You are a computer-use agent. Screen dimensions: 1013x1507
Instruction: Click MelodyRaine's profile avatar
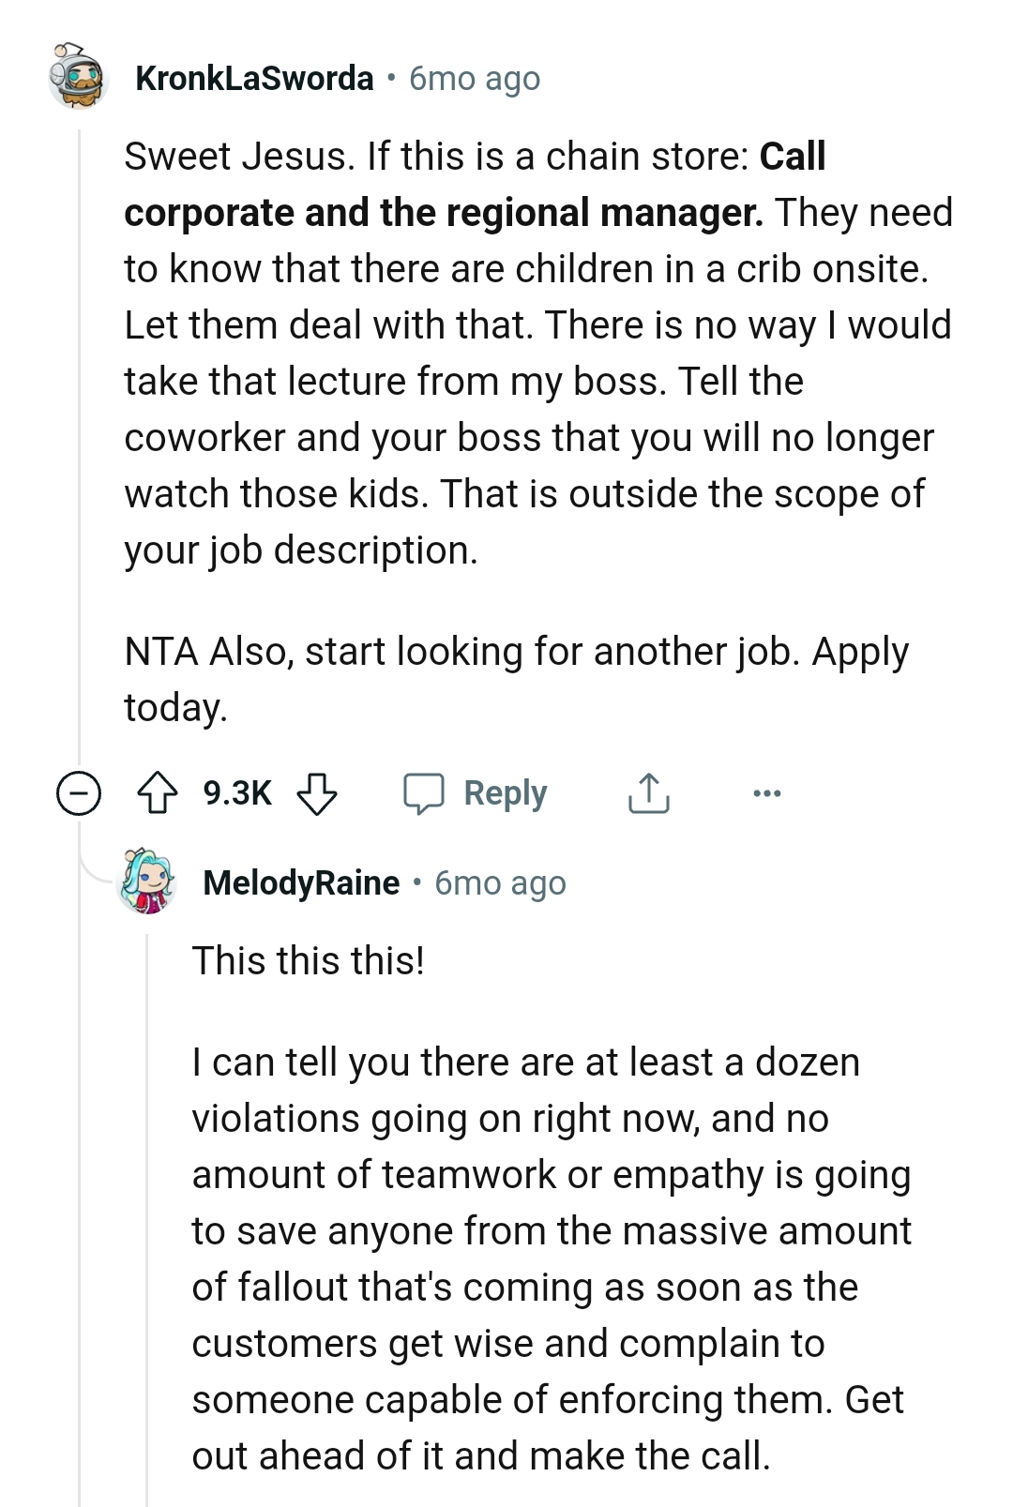pyautogui.click(x=145, y=882)
